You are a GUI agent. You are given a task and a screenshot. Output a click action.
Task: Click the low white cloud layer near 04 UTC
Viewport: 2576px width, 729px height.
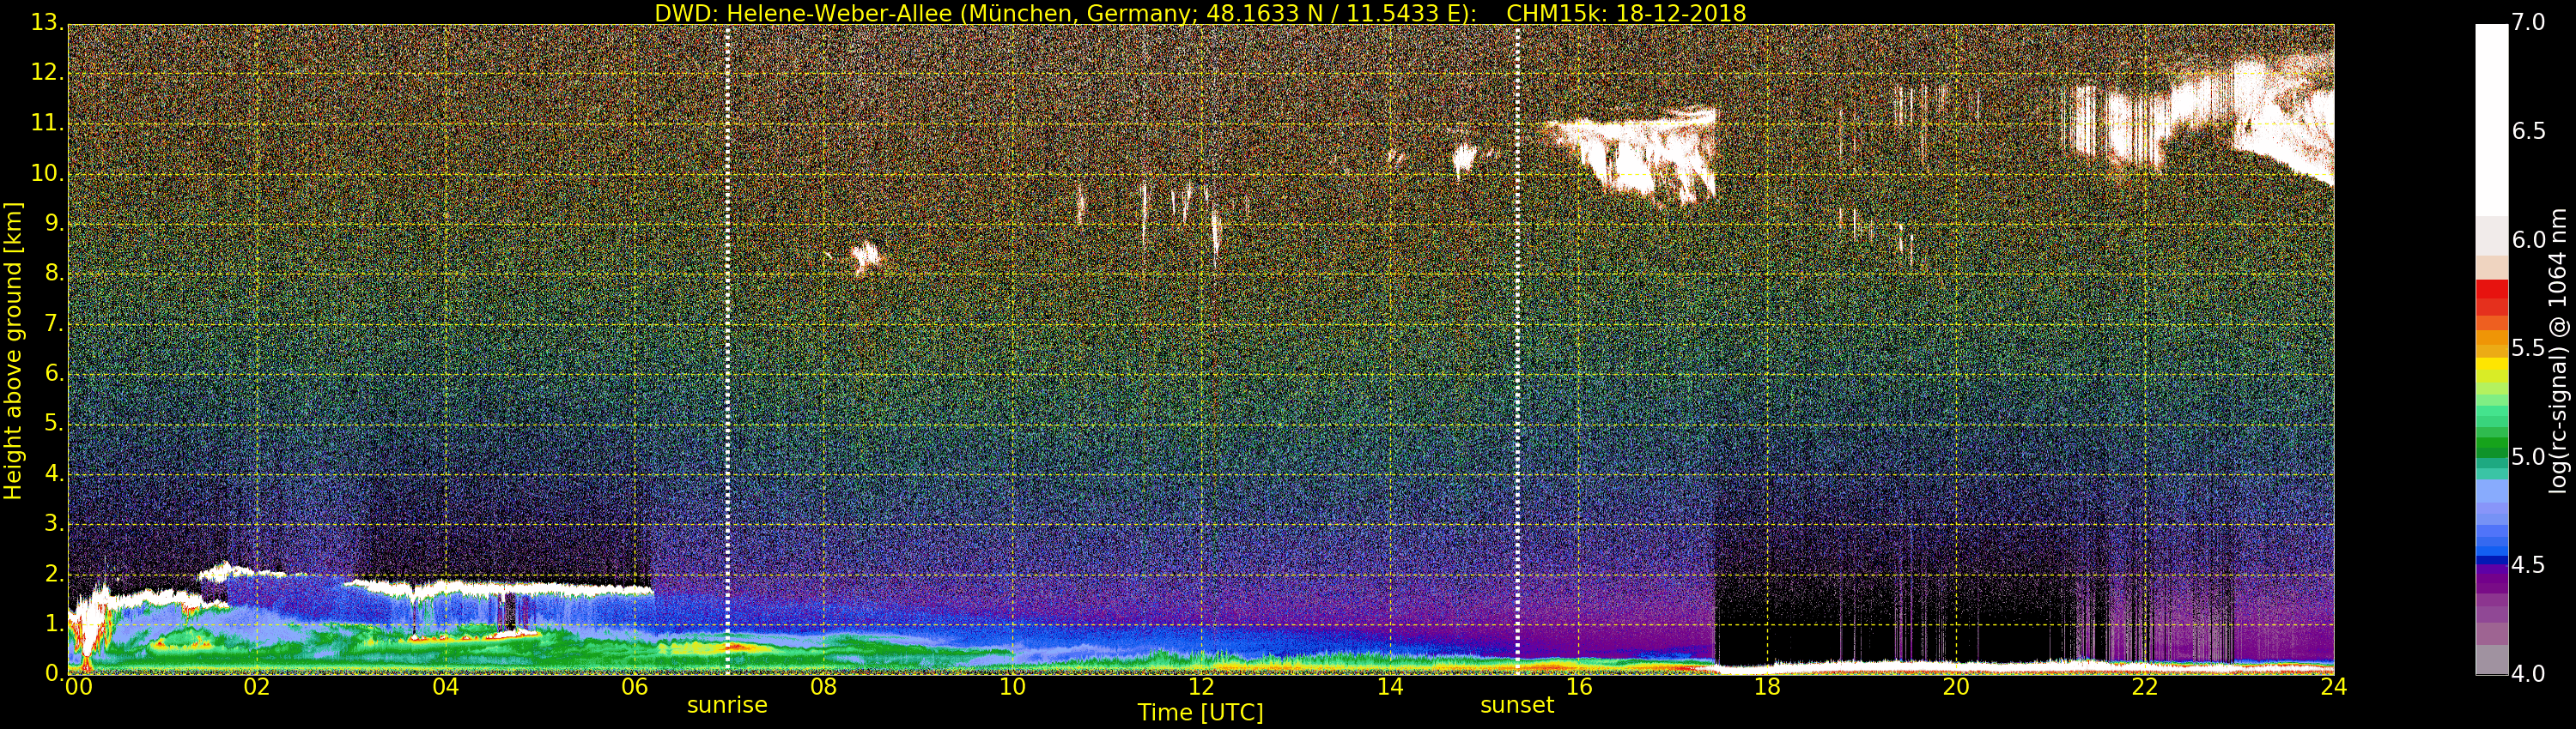[500, 587]
